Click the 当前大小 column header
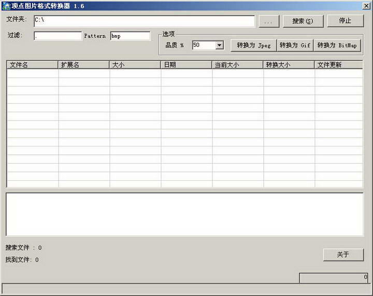The width and height of the screenshot is (373, 296). (x=237, y=65)
